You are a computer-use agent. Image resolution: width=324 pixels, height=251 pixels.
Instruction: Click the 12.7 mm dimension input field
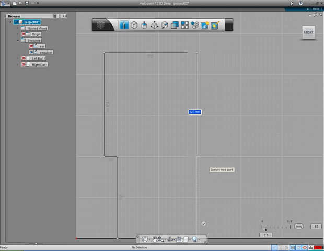click(194, 112)
